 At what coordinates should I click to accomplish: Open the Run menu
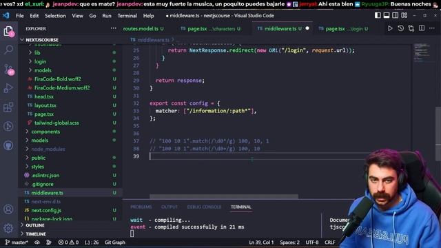click(107, 16)
